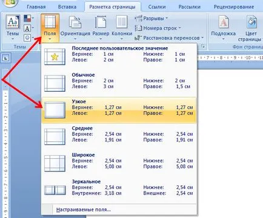Choose the Узкое margins preset
The image size is (263, 218).
pyautogui.click(x=119, y=110)
